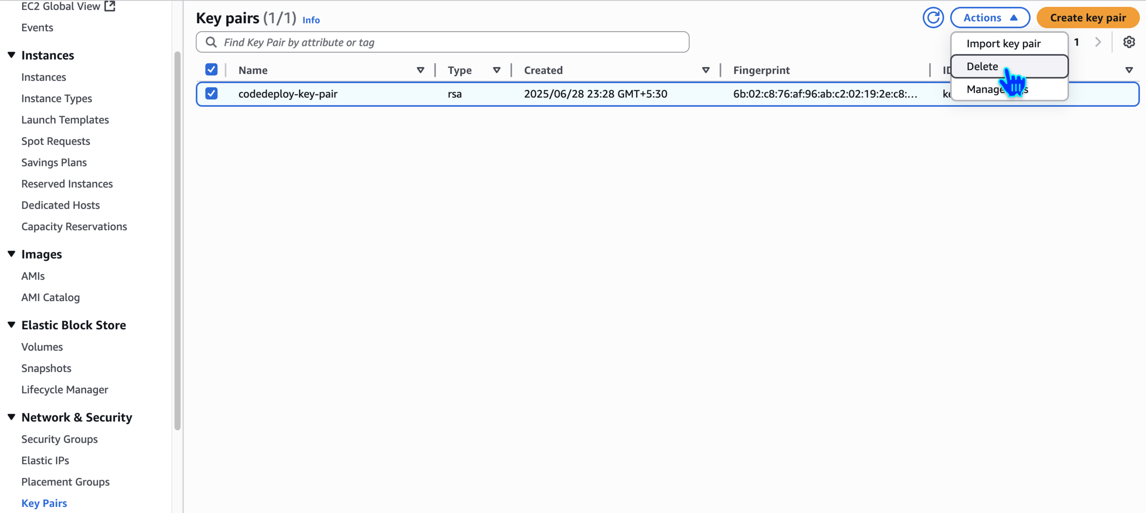Choose Delete from the Actions menu
Viewport: 1146px width, 513px height.
pyautogui.click(x=982, y=66)
